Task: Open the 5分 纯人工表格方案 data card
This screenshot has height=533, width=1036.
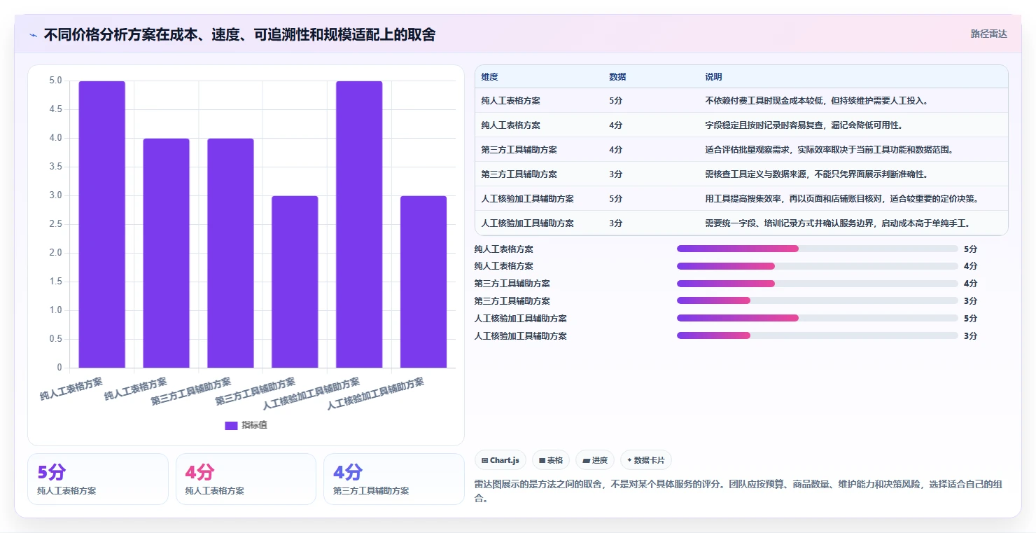Action: click(x=98, y=479)
